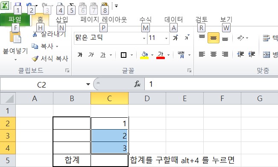Screen dimensions: 278x167
Task: Switch to the 수식 (Formulas) tab
Action: click(x=145, y=20)
